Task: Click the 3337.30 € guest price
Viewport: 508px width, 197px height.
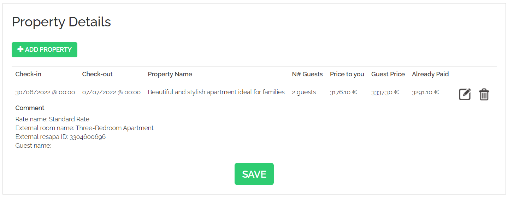Action: coord(385,92)
